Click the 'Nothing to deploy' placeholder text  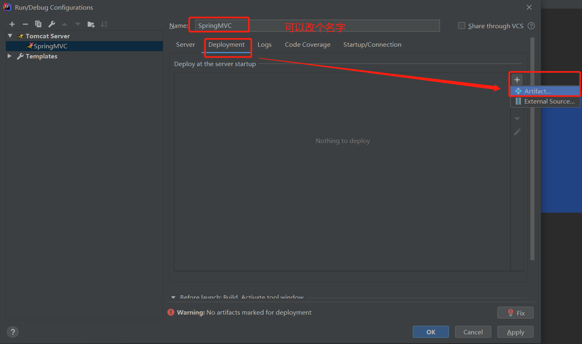point(343,141)
